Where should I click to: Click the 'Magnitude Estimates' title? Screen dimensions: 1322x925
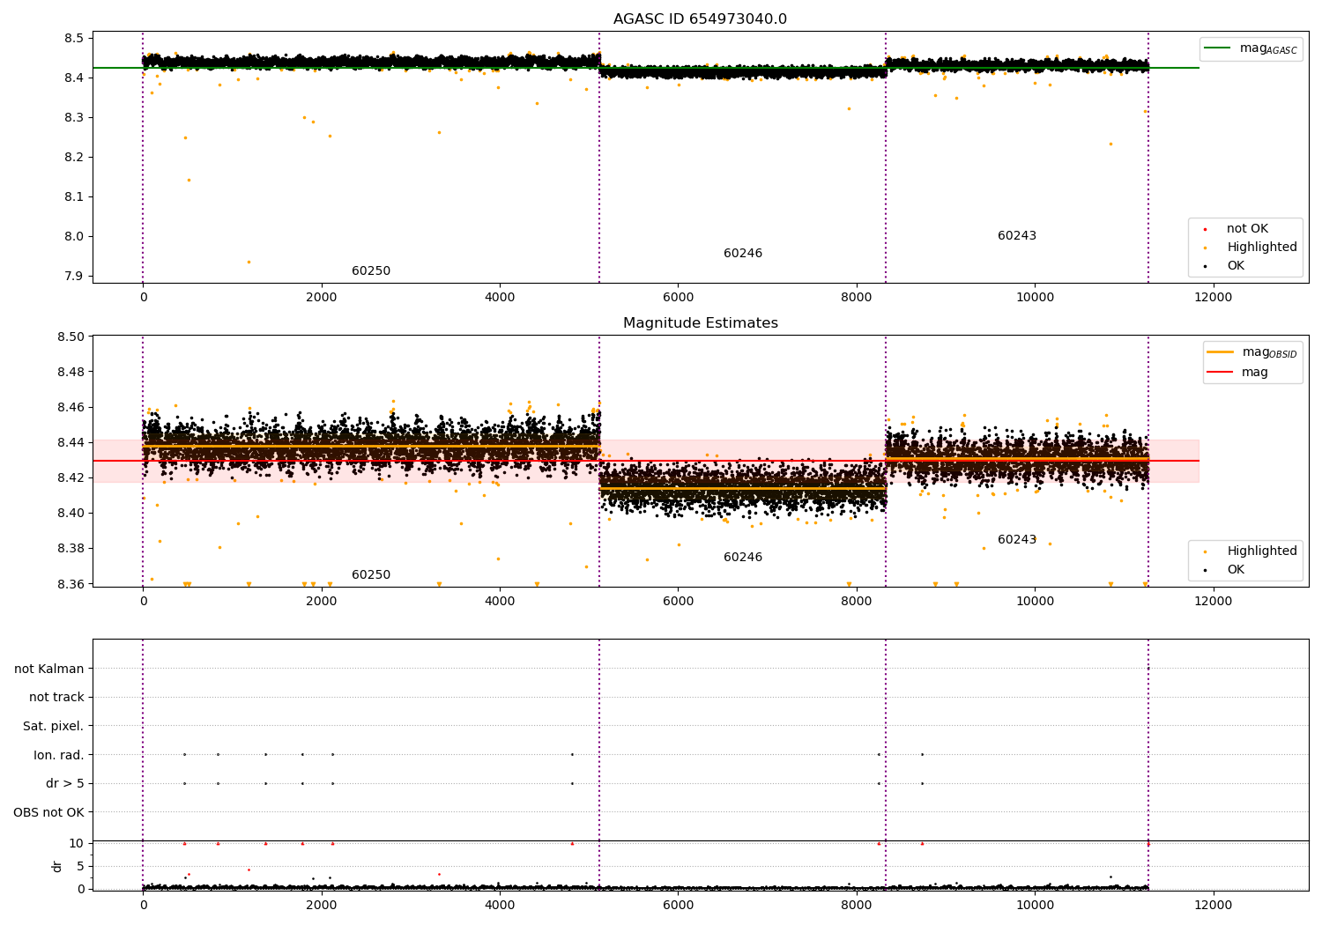pyautogui.click(x=700, y=323)
